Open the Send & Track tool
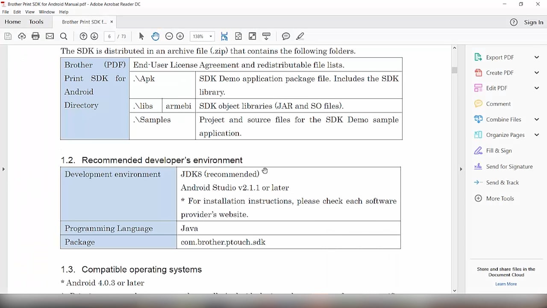 click(x=502, y=182)
